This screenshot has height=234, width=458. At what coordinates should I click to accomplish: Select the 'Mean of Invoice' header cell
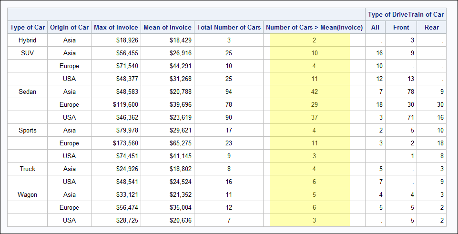click(x=167, y=27)
